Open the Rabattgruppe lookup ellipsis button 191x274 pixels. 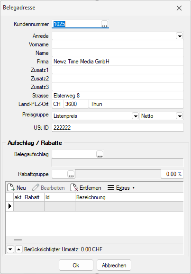71,174
